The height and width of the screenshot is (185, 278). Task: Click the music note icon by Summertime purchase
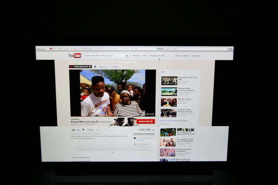tap(135, 144)
